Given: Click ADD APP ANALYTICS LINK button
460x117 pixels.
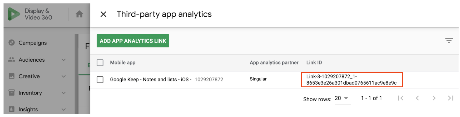Looking at the screenshot, I should click(x=133, y=41).
